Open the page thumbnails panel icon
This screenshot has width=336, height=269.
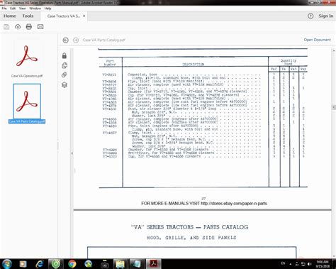point(65,65)
